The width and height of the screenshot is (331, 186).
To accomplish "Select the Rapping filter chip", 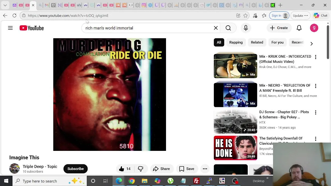I will 236,42.
